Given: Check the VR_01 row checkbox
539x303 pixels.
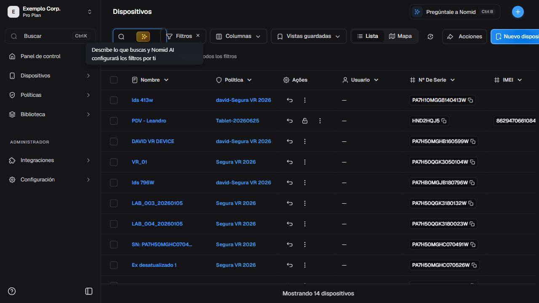Looking at the screenshot, I should pyautogui.click(x=114, y=162).
